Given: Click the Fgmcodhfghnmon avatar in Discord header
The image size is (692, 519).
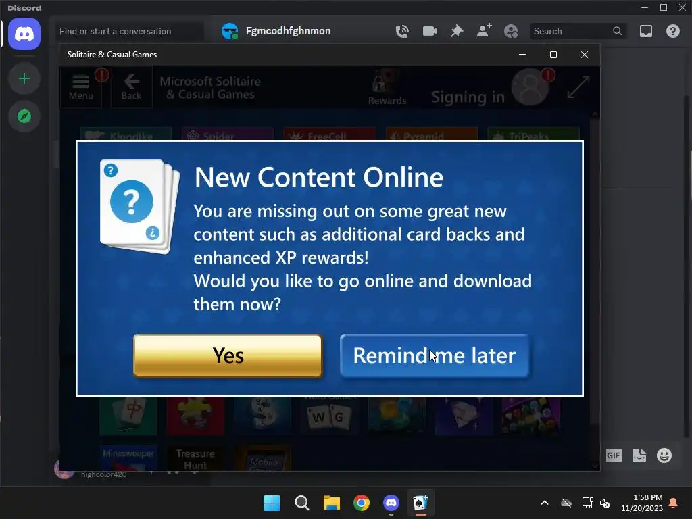Looking at the screenshot, I should (230, 31).
